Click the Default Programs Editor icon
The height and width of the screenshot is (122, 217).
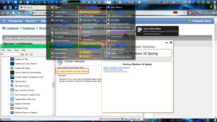pos(108,24)
